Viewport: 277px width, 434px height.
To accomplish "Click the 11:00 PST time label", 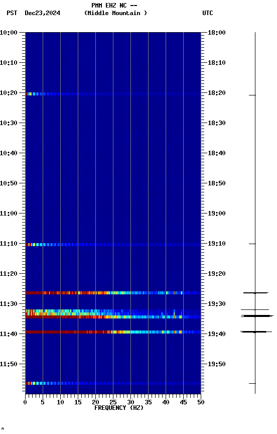I will [9, 213].
